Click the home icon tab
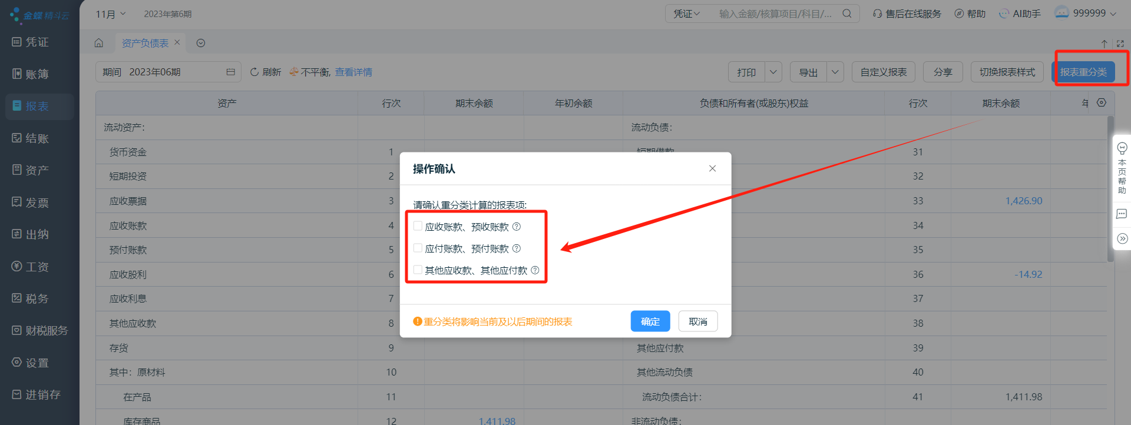 [99, 43]
